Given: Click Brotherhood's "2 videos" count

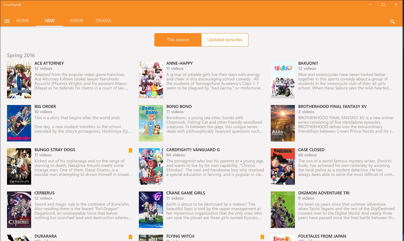Looking at the screenshot, I should 306,112.
